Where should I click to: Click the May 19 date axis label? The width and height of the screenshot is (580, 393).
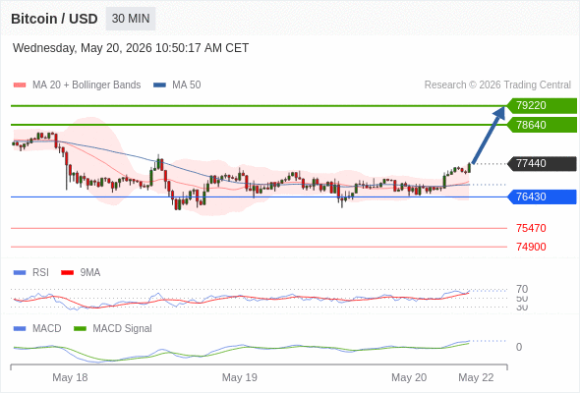tap(239, 377)
